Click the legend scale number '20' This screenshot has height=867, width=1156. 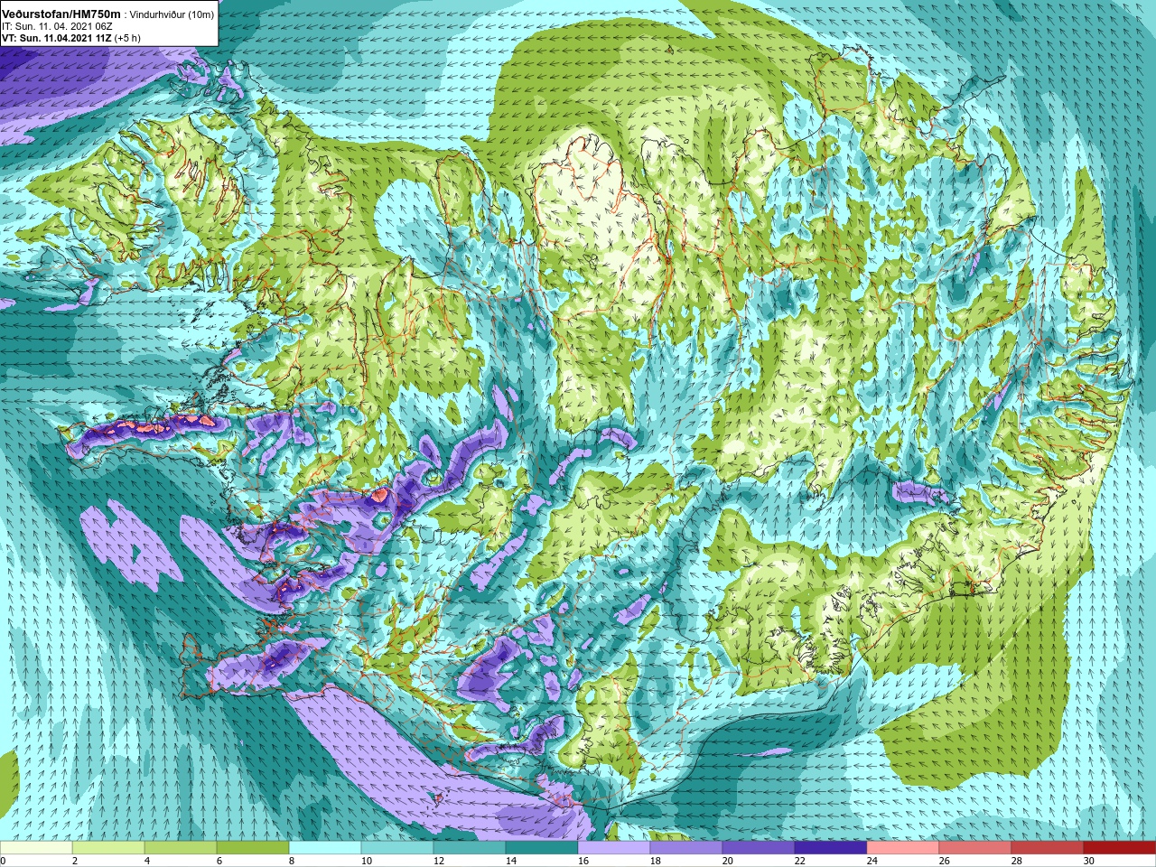(729, 861)
